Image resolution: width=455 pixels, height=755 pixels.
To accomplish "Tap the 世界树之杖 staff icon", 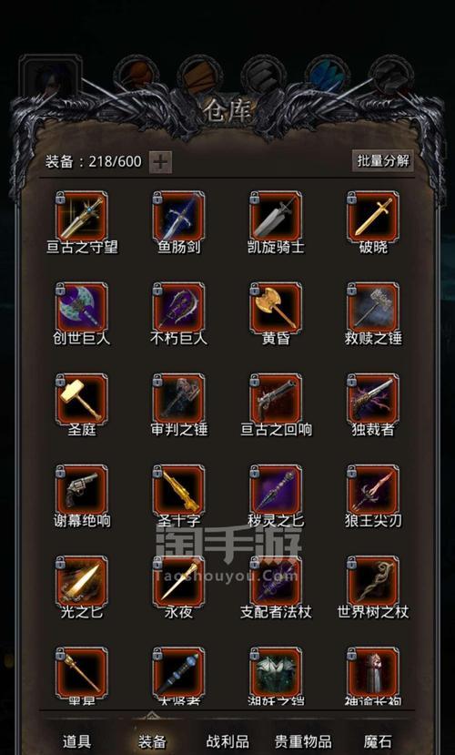I will [x=373, y=581].
